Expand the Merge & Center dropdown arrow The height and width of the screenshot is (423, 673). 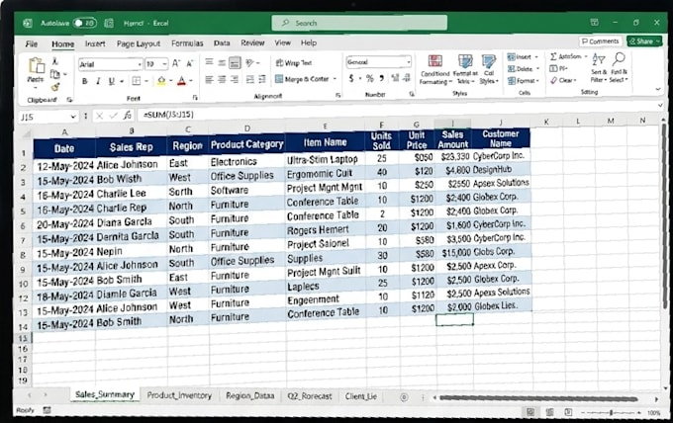point(335,79)
